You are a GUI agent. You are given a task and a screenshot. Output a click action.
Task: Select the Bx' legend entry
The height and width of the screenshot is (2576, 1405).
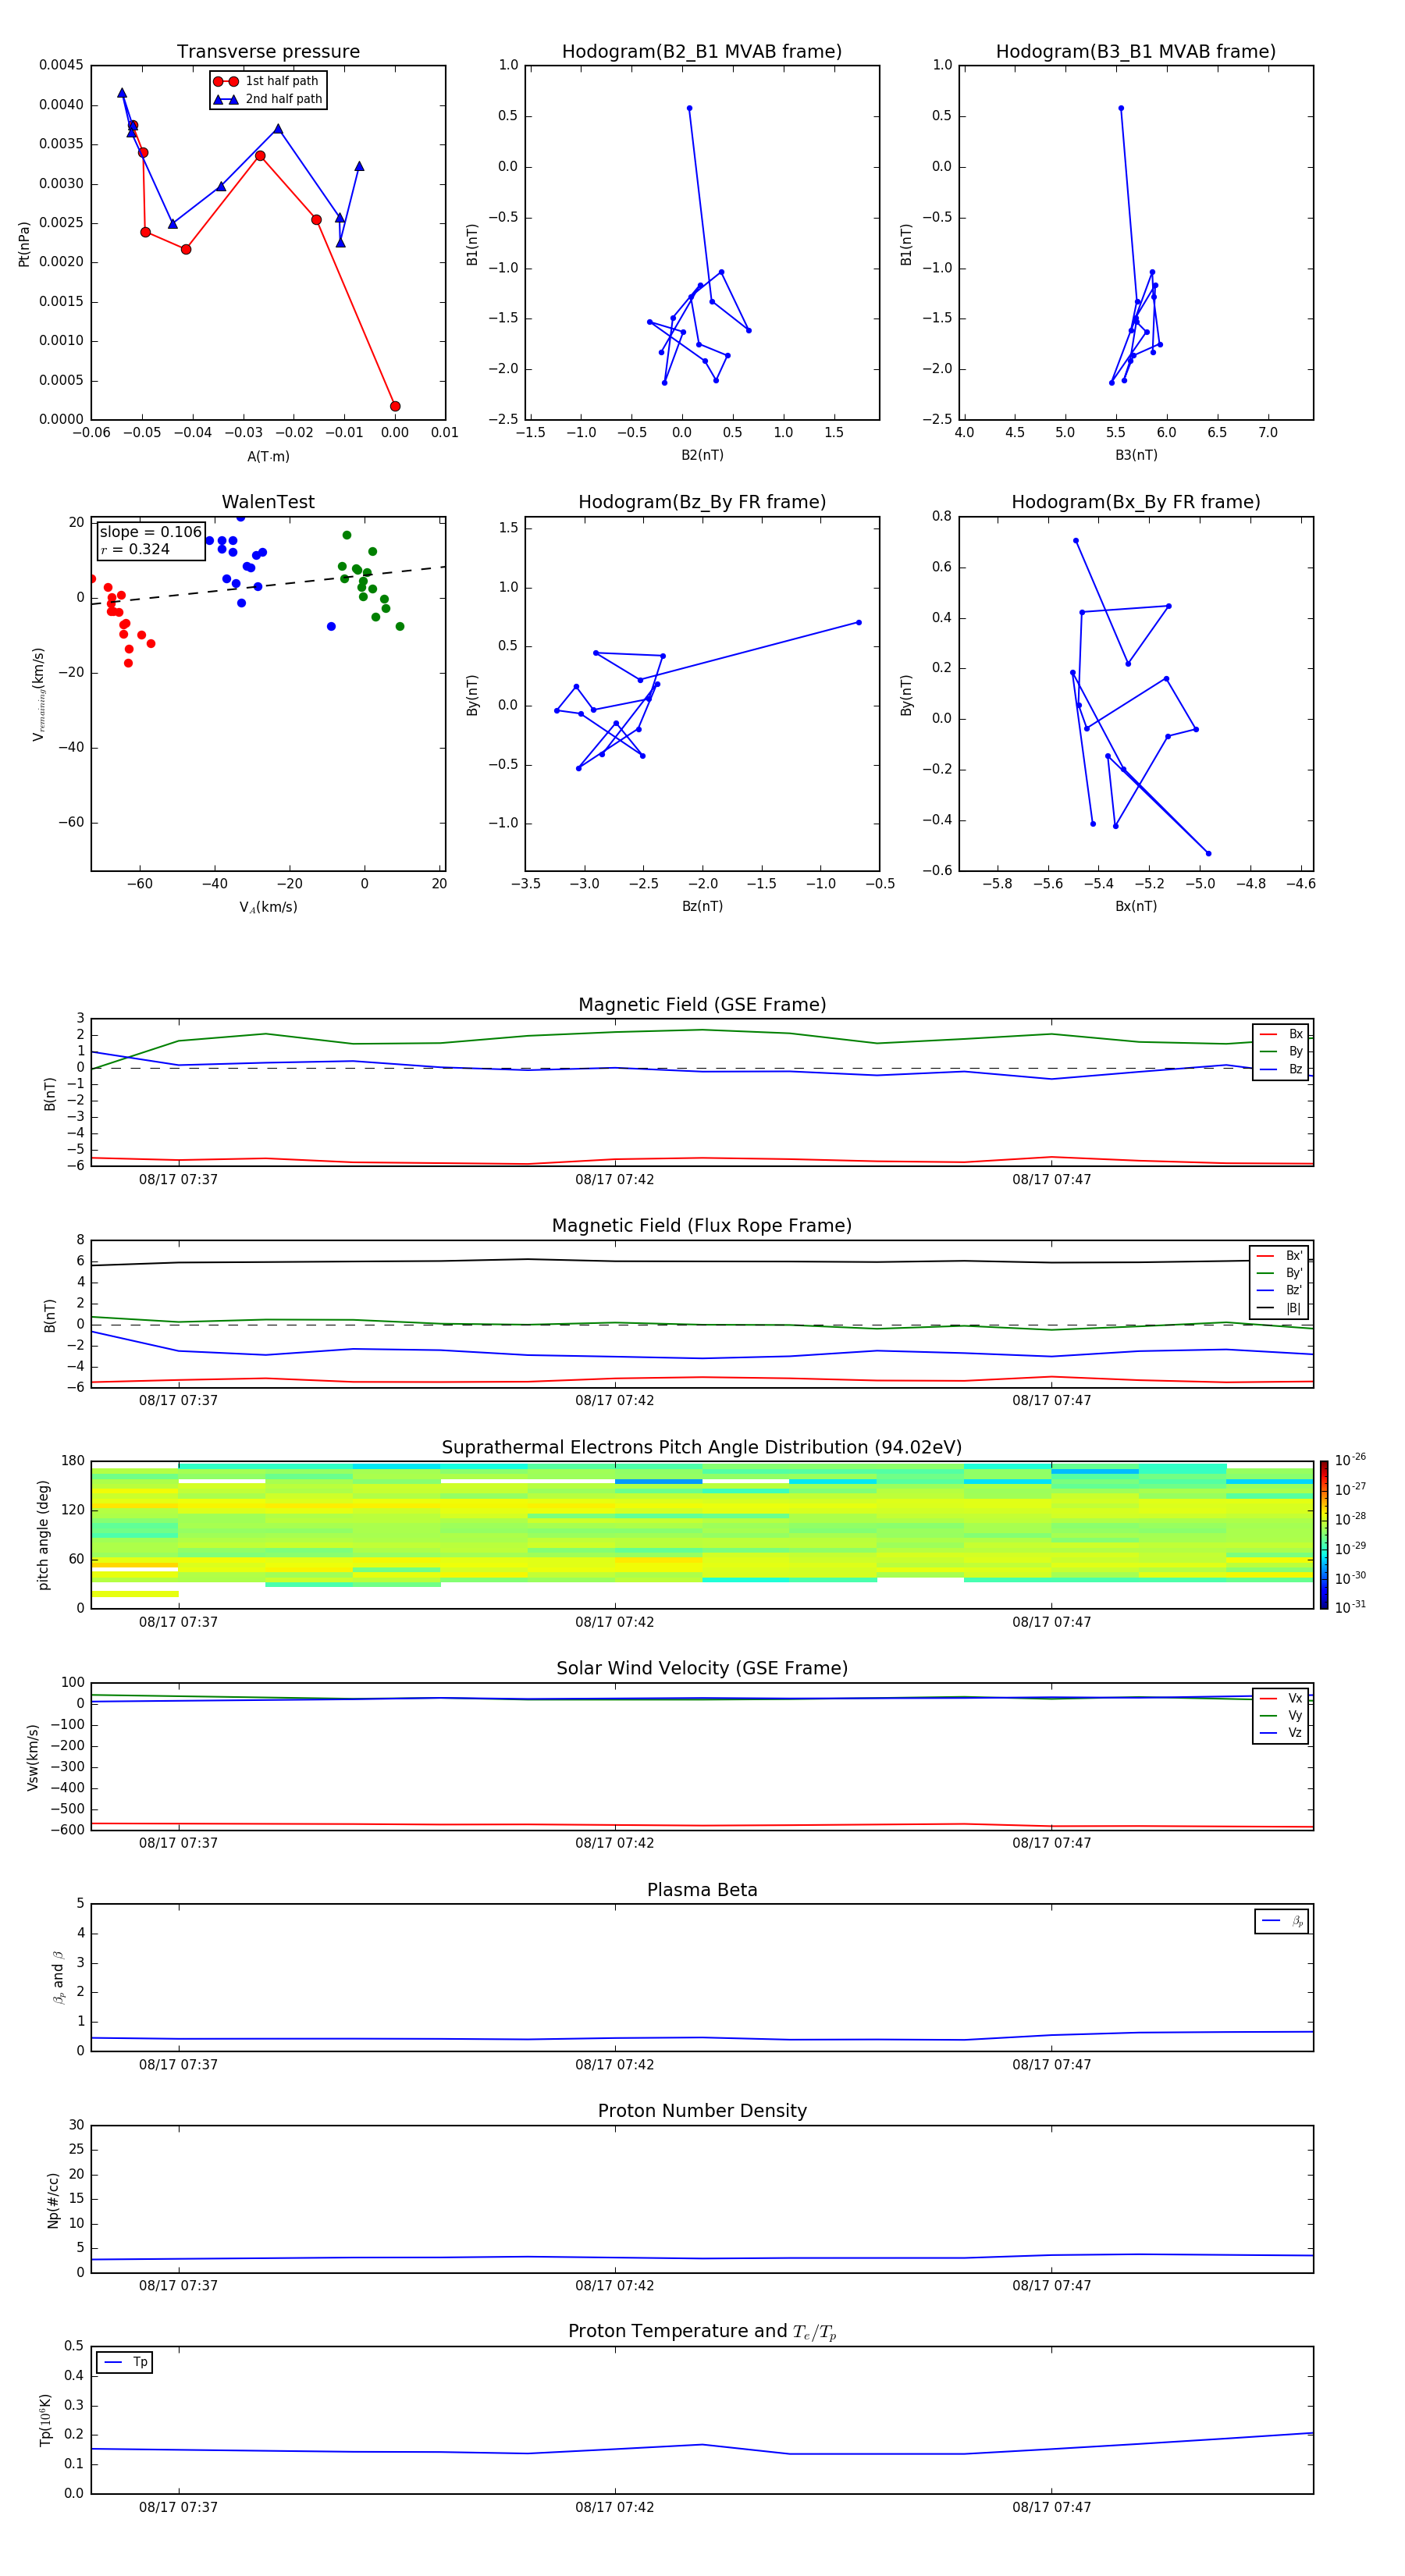(1280, 1256)
